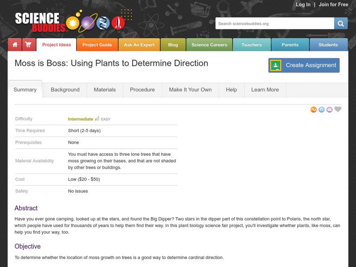Switch to the Materials tab

105,90
